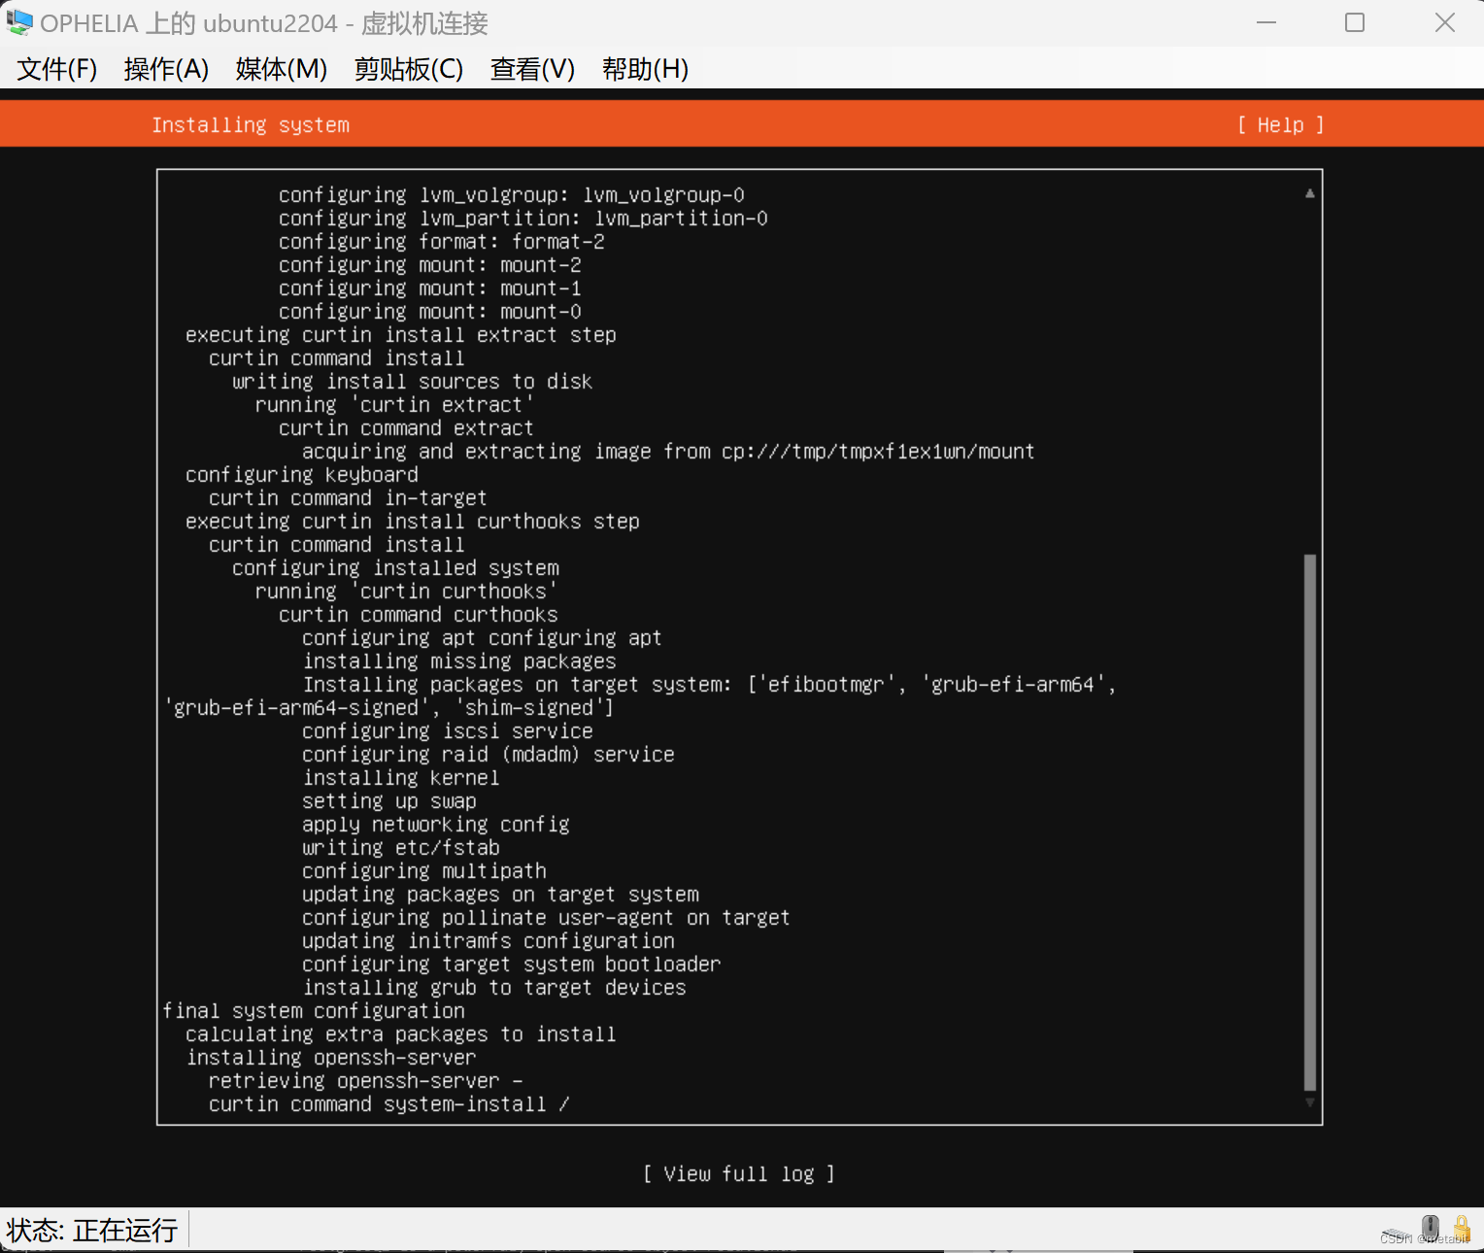Click 'curtin command extract' log line

[x=406, y=428]
